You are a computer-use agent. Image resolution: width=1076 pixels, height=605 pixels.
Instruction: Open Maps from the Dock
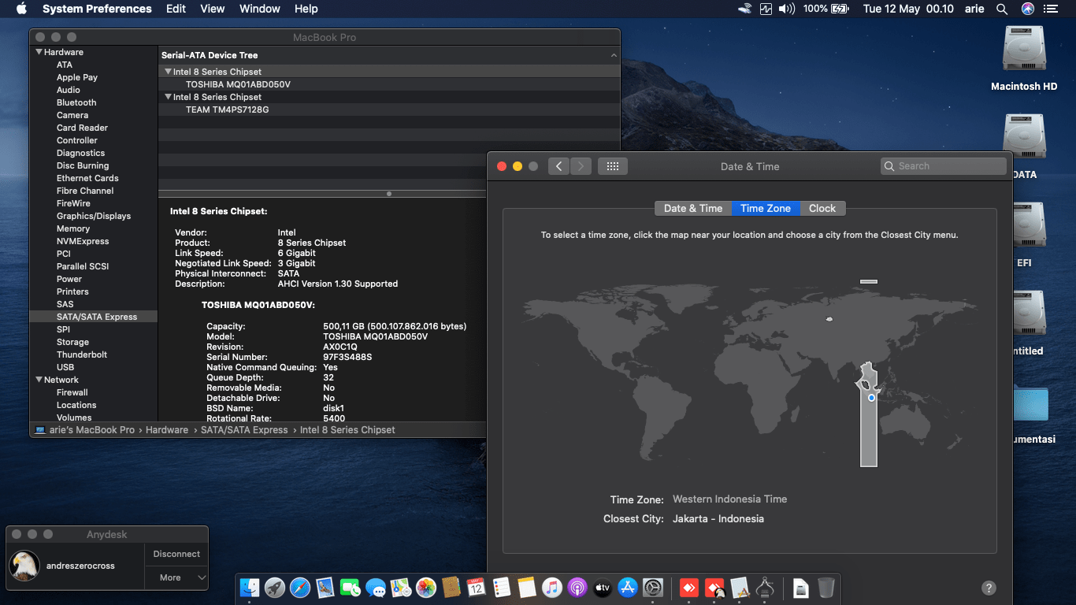pyautogui.click(x=401, y=587)
